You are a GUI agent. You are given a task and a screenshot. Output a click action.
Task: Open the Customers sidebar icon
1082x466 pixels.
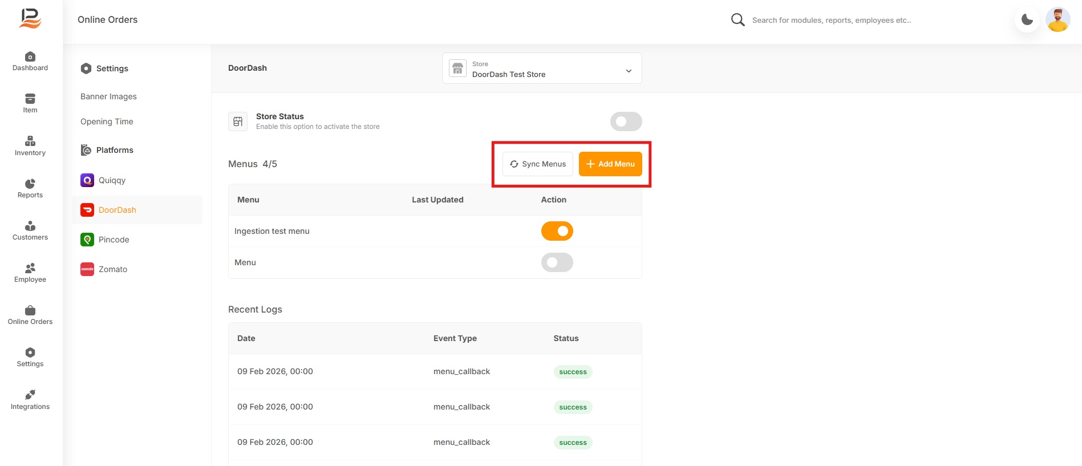point(30,226)
